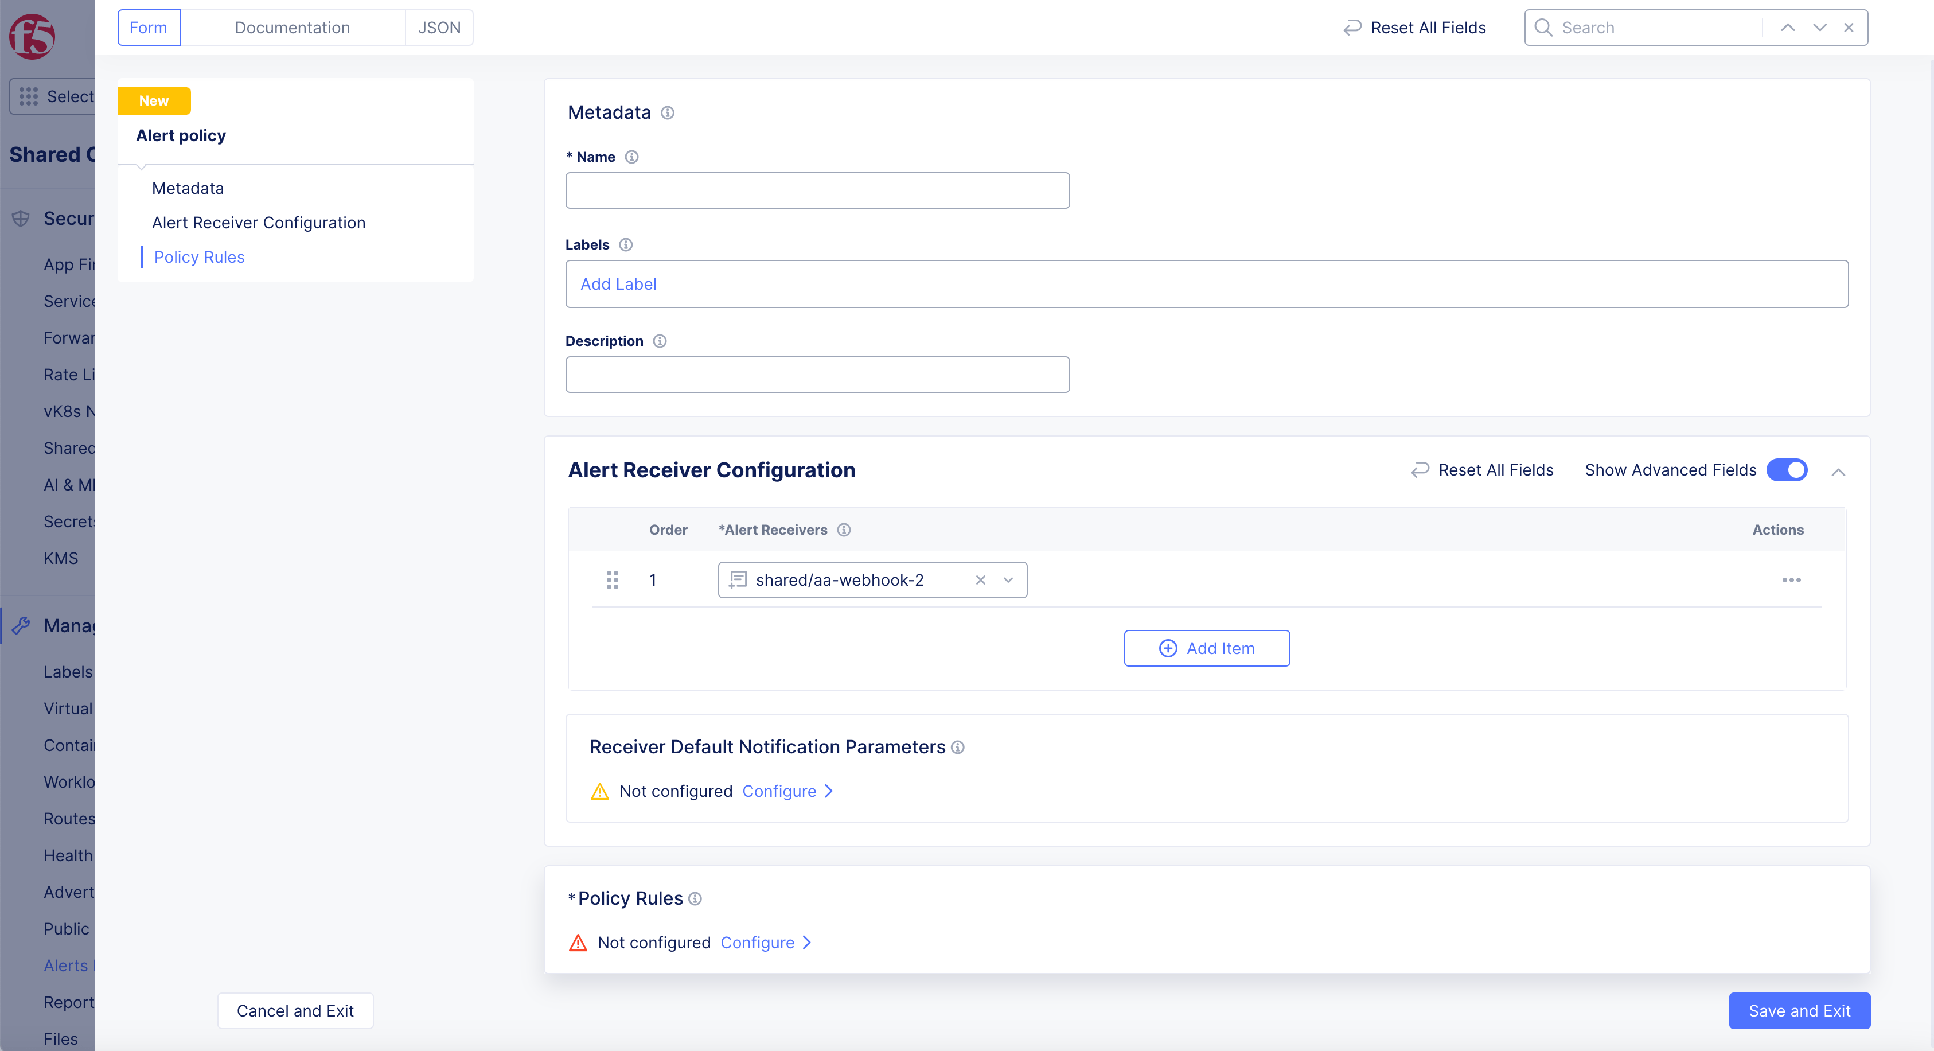This screenshot has width=1934, height=1051.
Task: Open the shared/aa-webhook-2 receiver dropdown
Action: 1008,581
